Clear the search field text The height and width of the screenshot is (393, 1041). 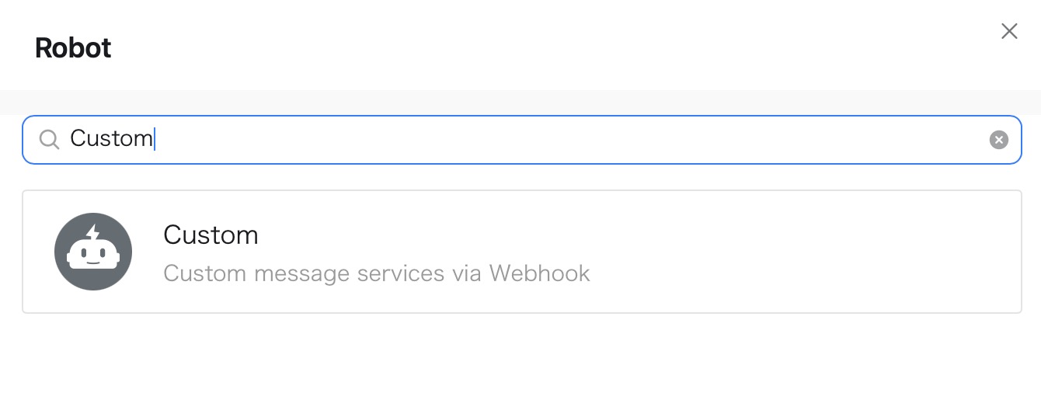tap(998, 140)
